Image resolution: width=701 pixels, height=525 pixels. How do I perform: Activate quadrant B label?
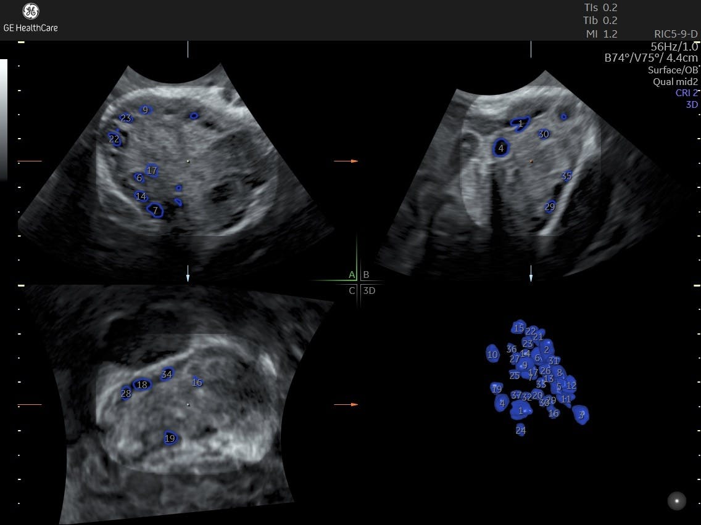[x=366, y=275]
